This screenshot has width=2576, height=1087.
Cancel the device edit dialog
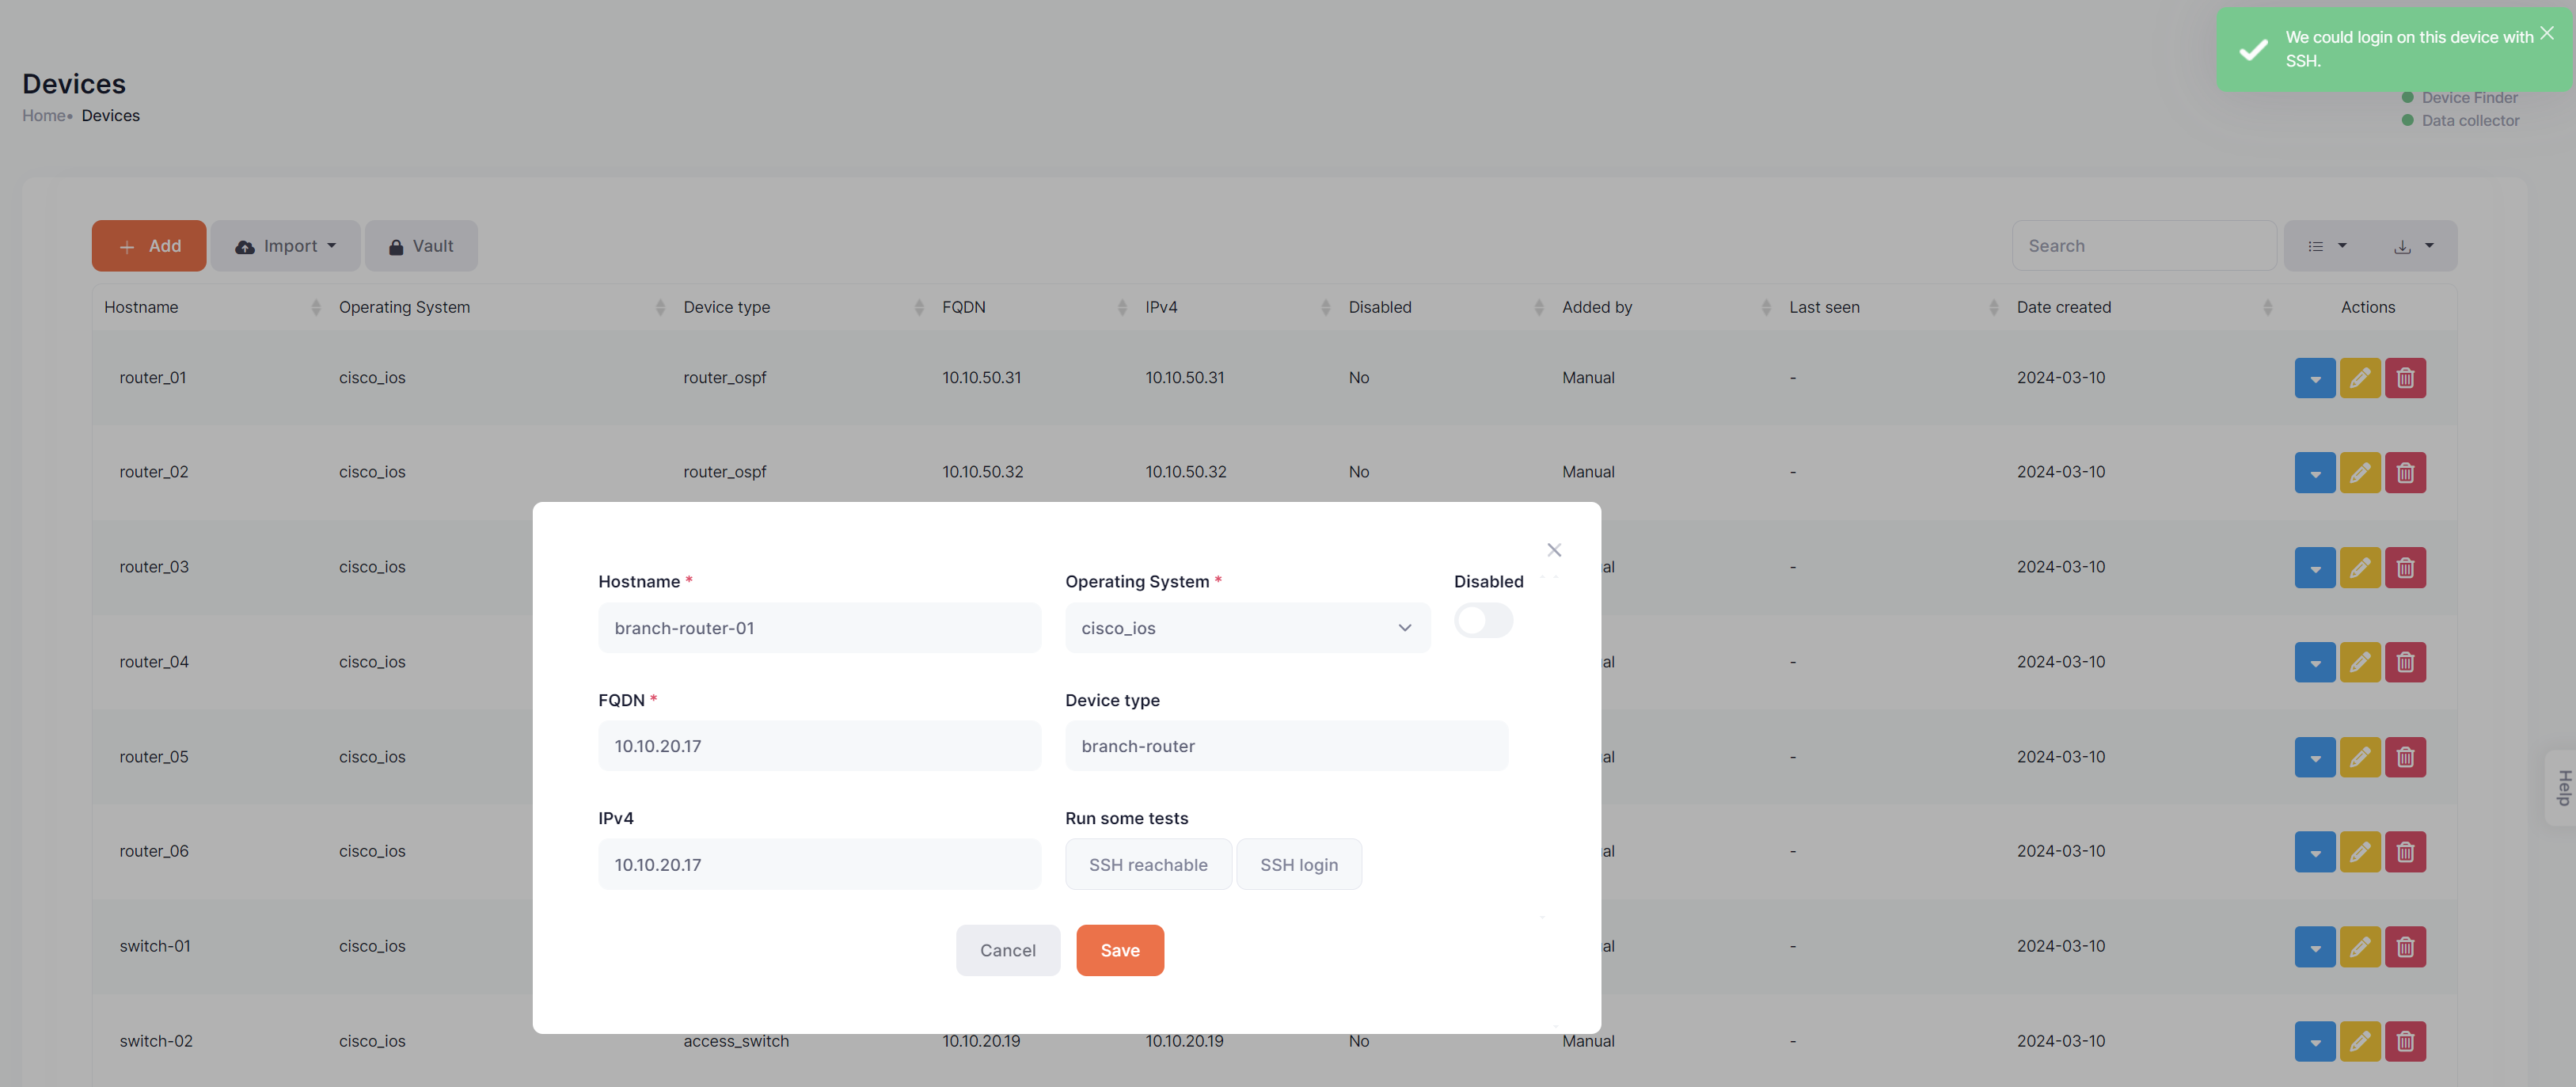click(x=1007, y=950)
